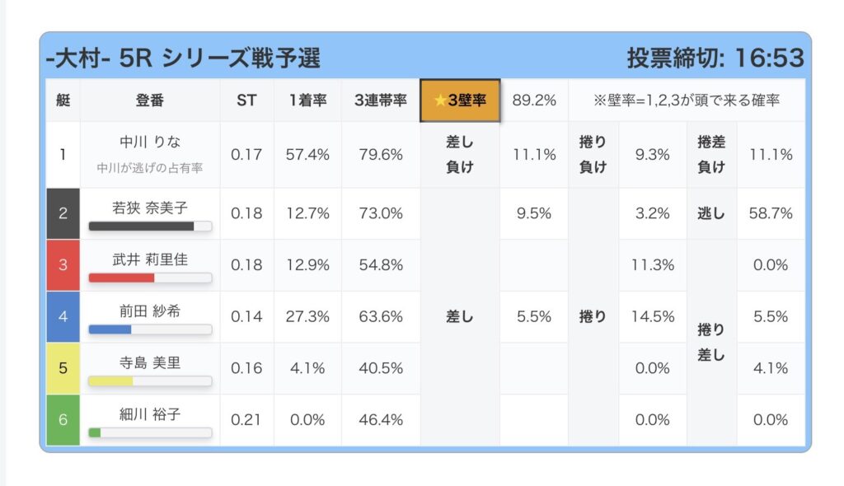Click the white boat number 1 badge
Image resolution: width=844 pixels, height=486 pixels.
(x=63, y=154)
